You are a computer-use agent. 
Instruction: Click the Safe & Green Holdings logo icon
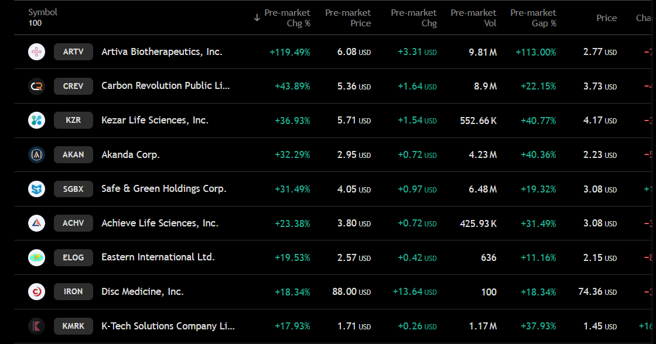[x=36, y=189]
